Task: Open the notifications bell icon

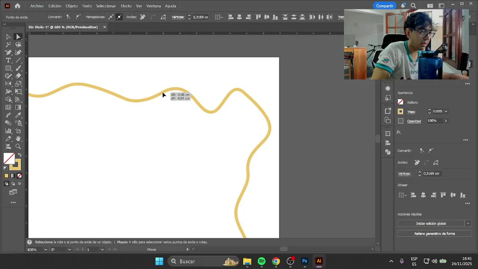Action: [403, 6]
